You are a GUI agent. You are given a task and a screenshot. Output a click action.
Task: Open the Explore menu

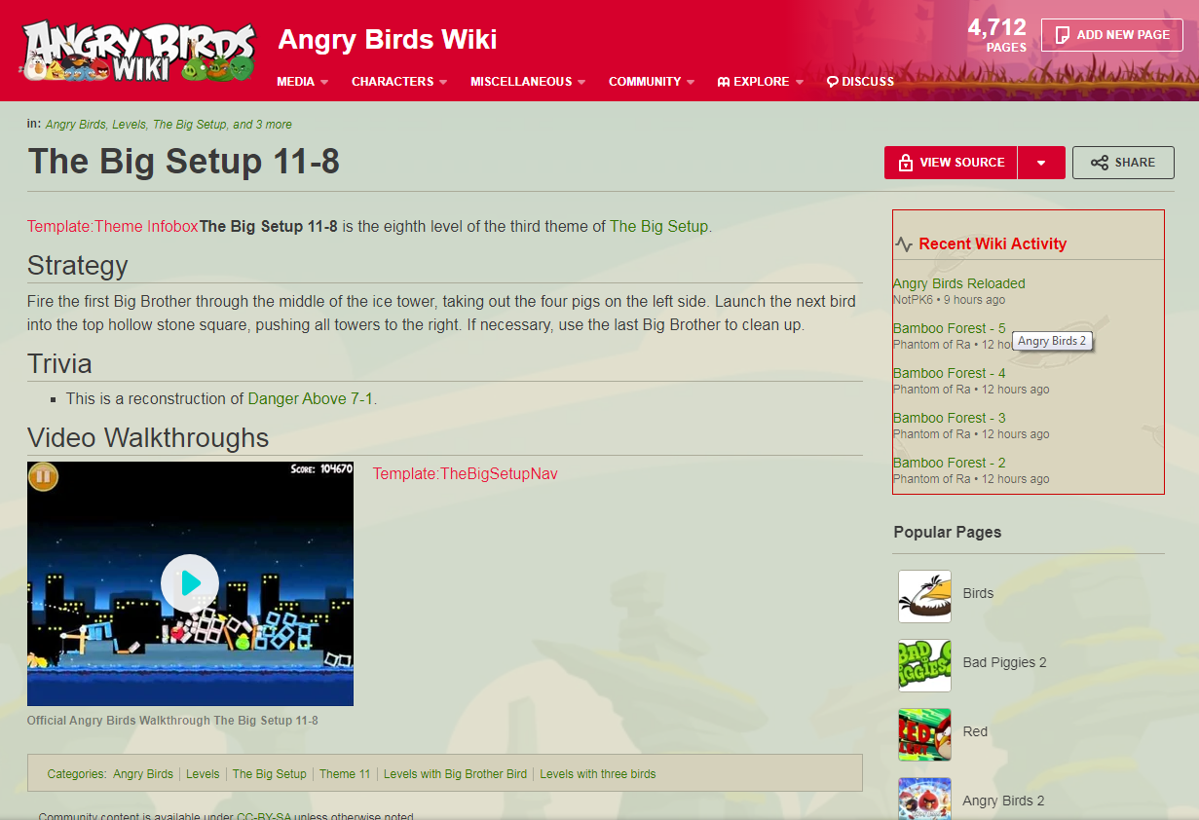[761, 82]
